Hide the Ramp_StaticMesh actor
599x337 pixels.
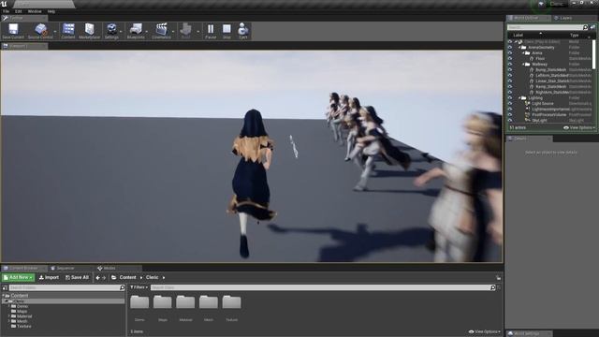(x=509, y=87)
